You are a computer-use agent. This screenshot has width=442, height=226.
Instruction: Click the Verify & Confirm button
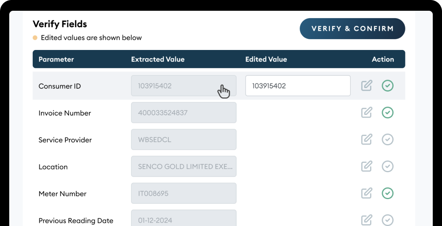352,29
